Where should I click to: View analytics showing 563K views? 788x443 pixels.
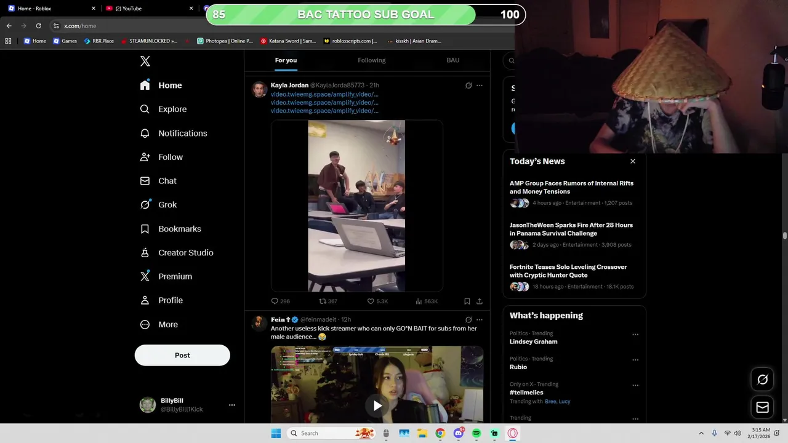(427, 301)
